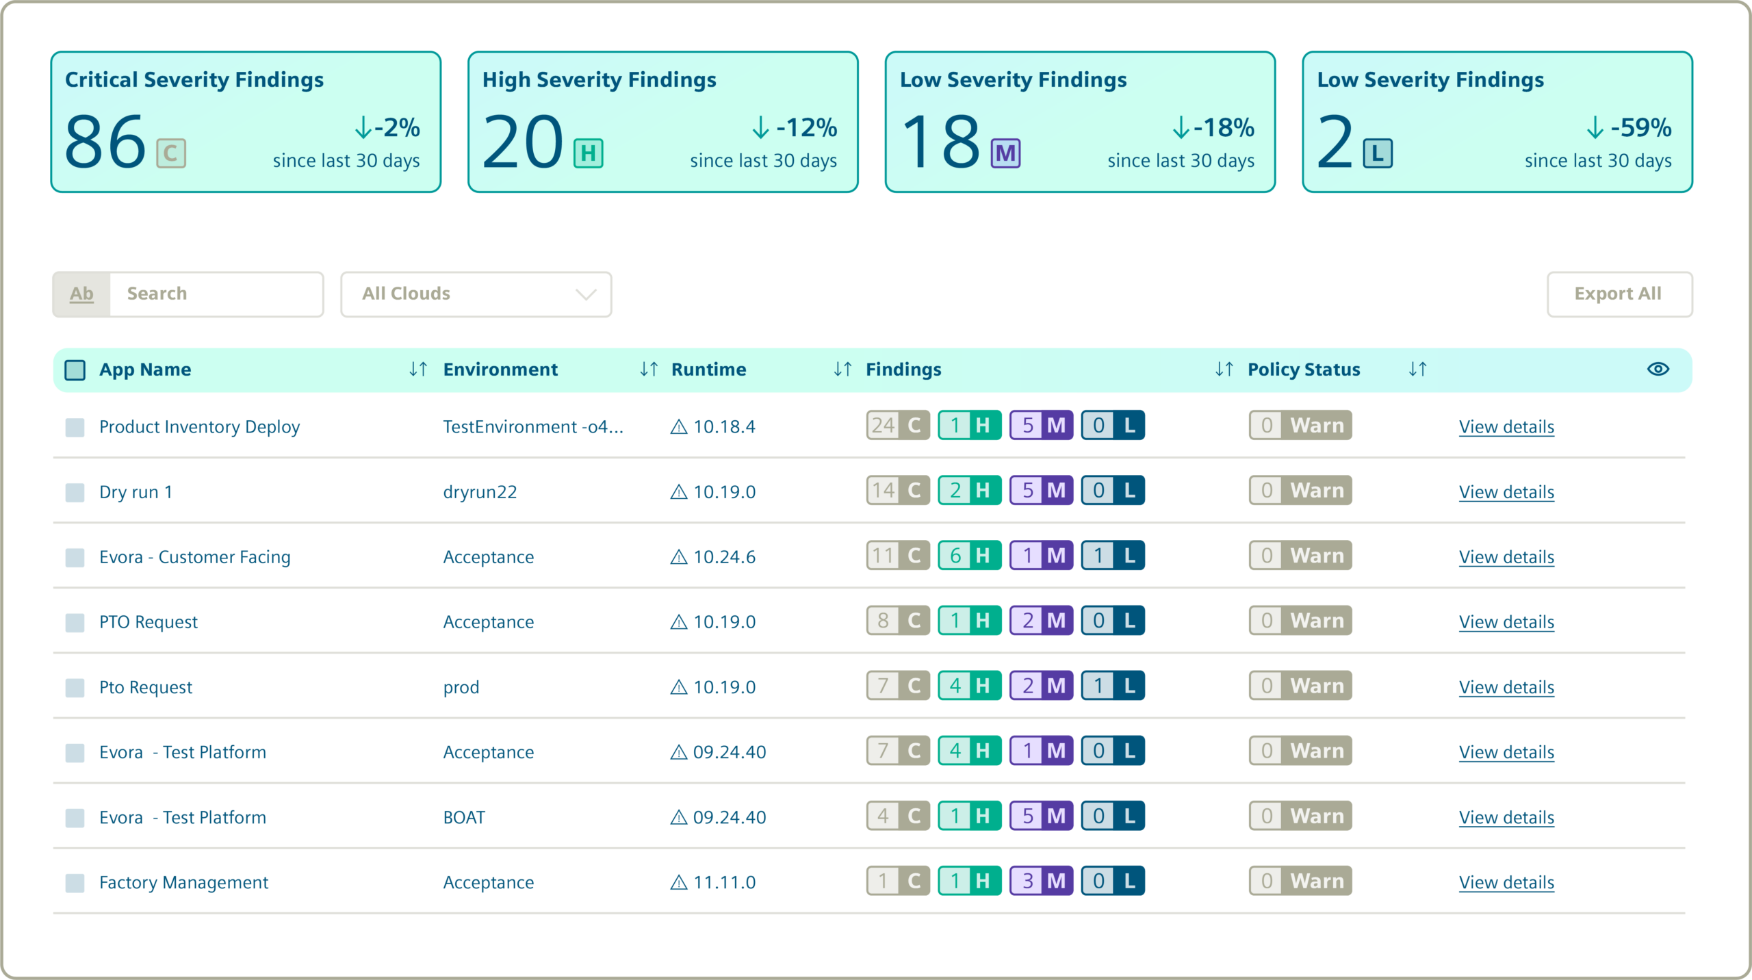The width and height of the screenshot is (1752, 980).
Task: Click the Medium M badge in summary card
Action: point(1005,153)
